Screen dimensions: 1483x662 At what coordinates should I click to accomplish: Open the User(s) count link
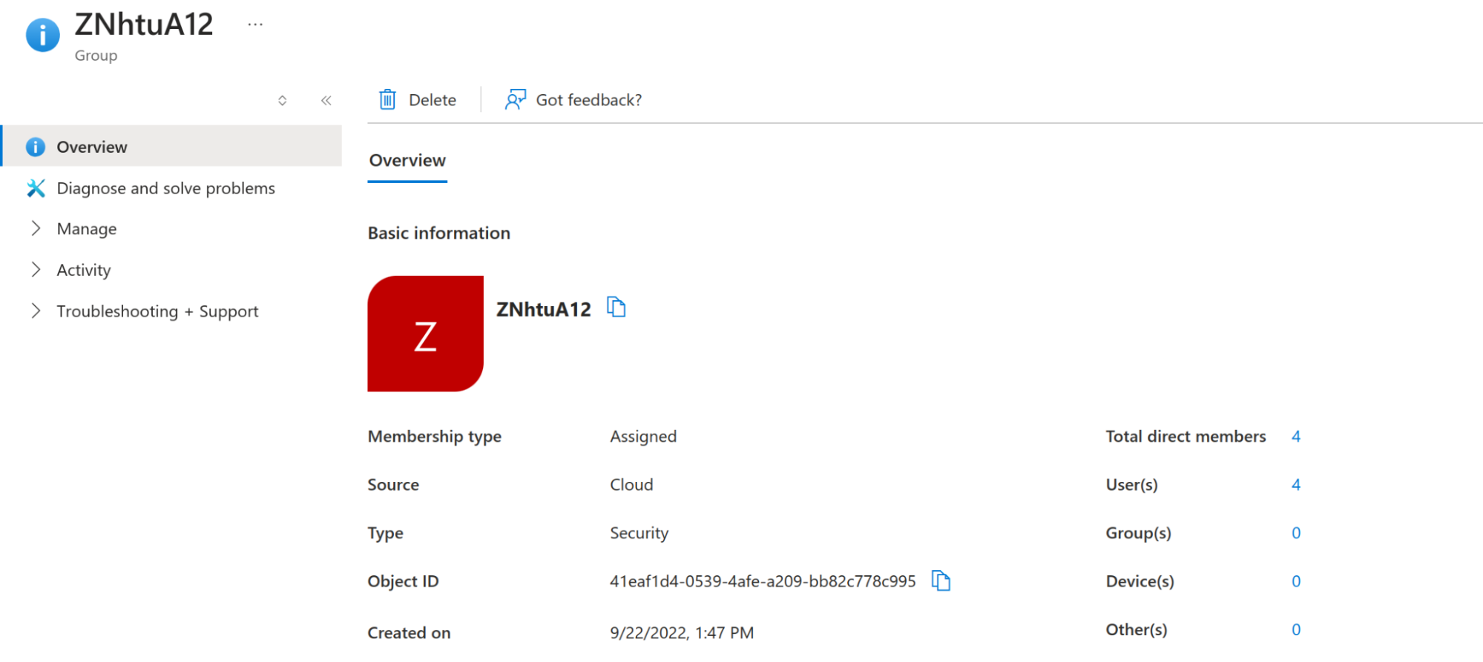coord(1296,485)
